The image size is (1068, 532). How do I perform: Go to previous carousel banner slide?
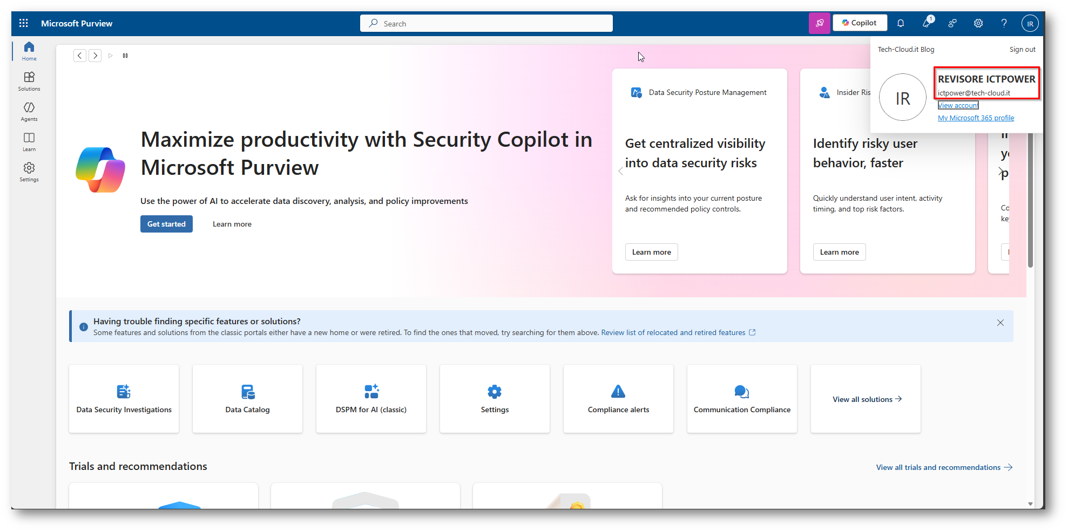pyautogui.click(x=80, y=56)
